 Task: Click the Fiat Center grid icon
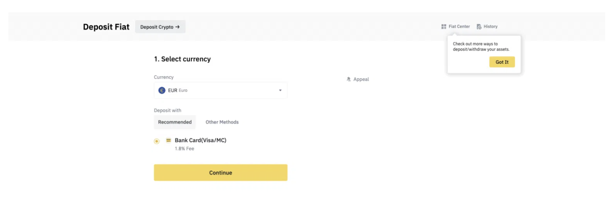444,27
